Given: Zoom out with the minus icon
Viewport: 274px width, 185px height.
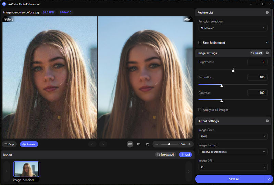Looking at the screenshot, I should coord(157,144).
